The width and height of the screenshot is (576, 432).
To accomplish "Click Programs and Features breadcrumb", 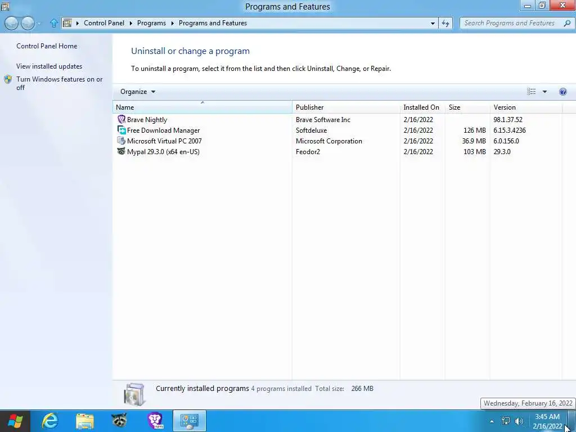I will pos(213,22).
